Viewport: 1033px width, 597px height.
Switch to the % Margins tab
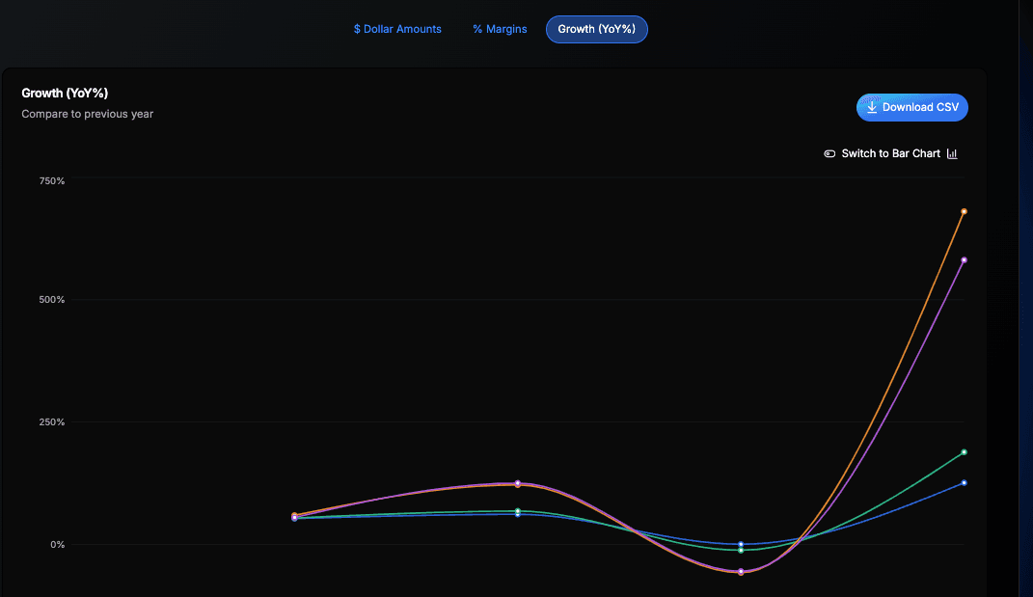tap(500, 29)
